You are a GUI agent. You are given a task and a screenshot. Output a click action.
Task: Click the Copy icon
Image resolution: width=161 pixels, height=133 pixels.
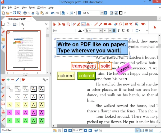click(38, 13)
